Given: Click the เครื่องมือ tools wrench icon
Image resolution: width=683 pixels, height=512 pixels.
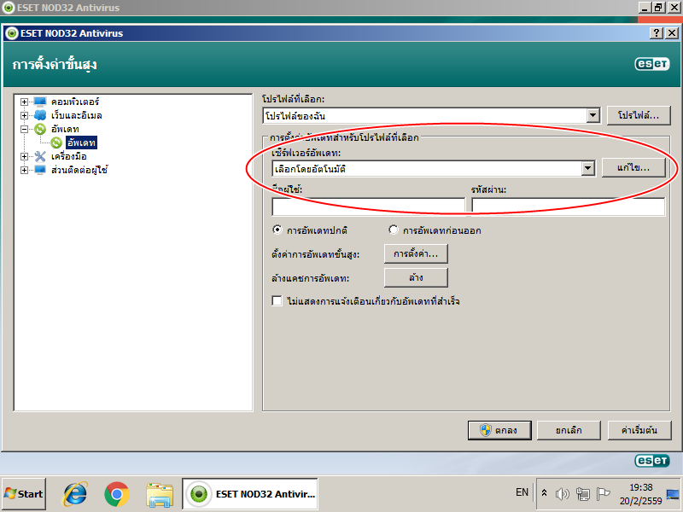Looking at the screenshot, I should tap(40, 156).
